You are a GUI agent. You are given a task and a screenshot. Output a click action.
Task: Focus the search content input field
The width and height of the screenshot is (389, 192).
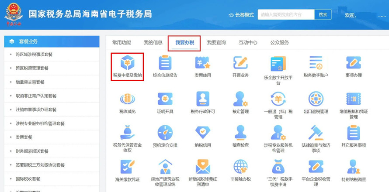click(286, 14)
